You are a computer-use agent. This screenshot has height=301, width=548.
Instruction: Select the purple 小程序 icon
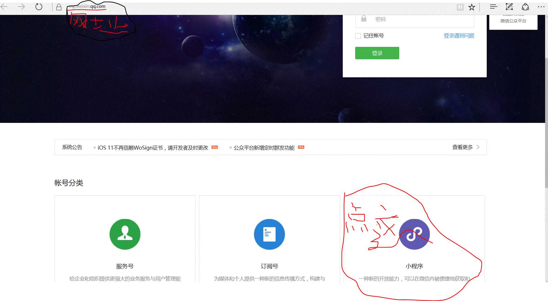pos(414,234)
